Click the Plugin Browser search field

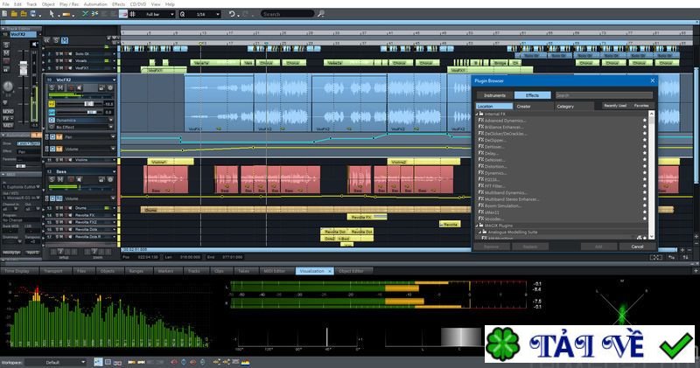[603, 95]
